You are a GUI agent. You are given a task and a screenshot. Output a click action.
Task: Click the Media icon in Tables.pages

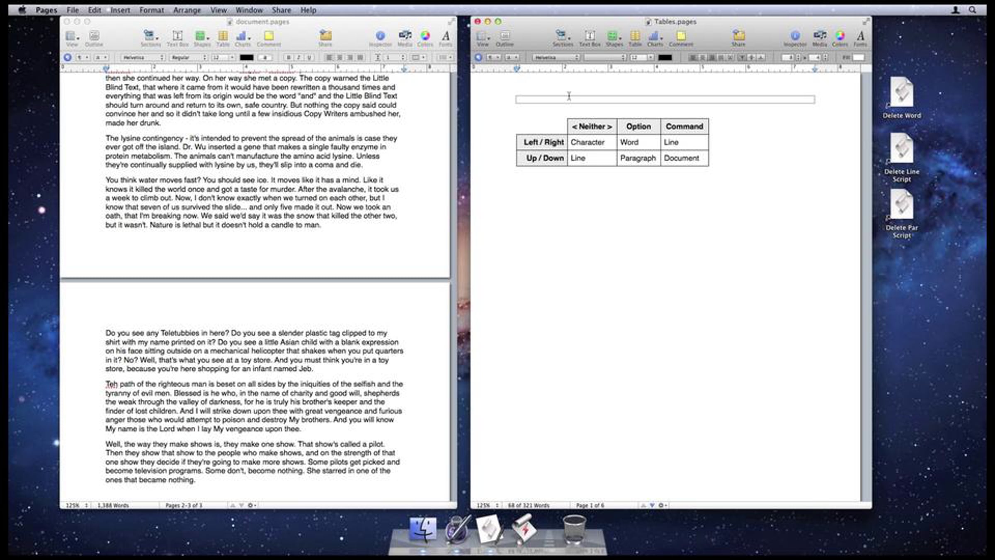click(819, 37)
